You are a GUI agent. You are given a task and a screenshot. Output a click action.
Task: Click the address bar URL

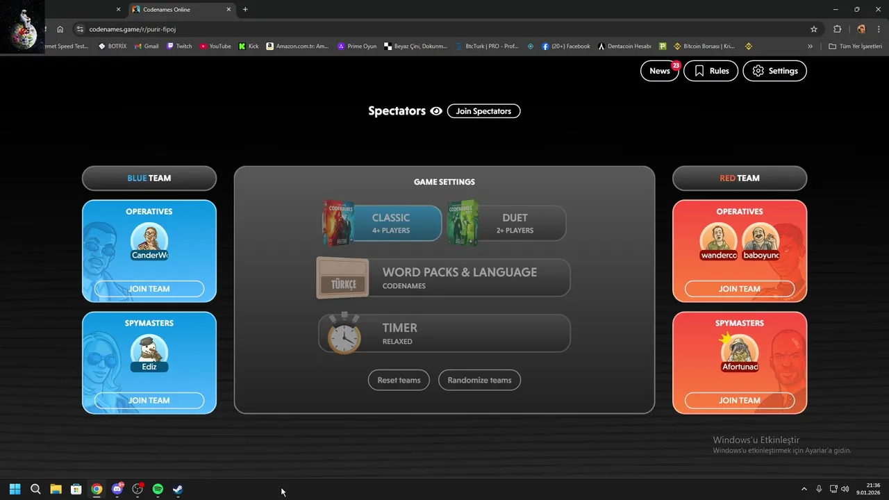(133, 29)
